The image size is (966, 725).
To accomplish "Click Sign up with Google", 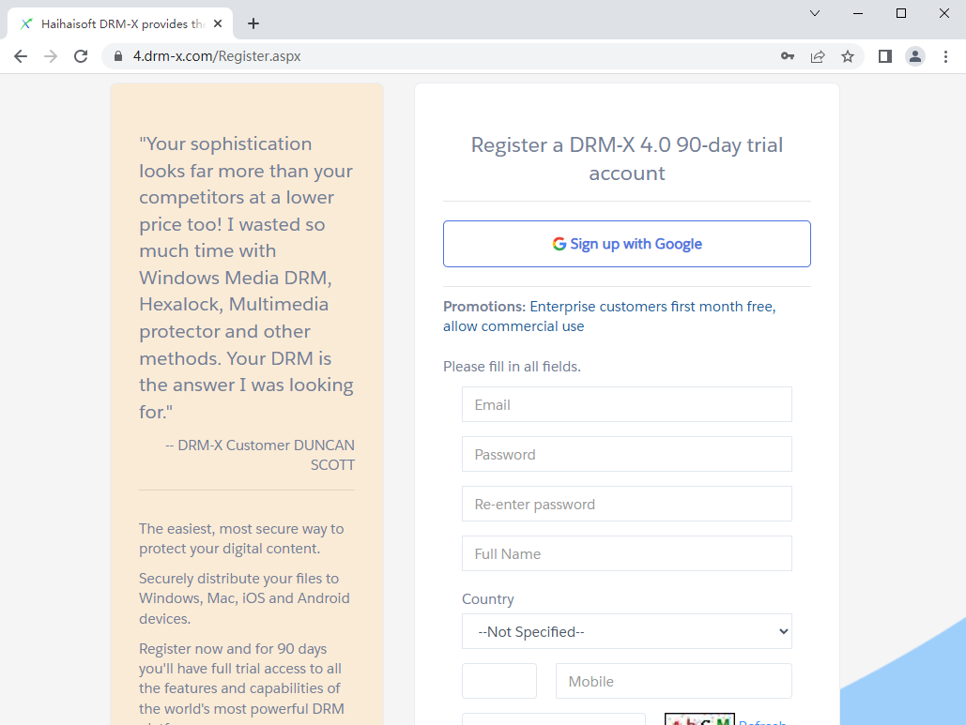I will tap(626, 243).
